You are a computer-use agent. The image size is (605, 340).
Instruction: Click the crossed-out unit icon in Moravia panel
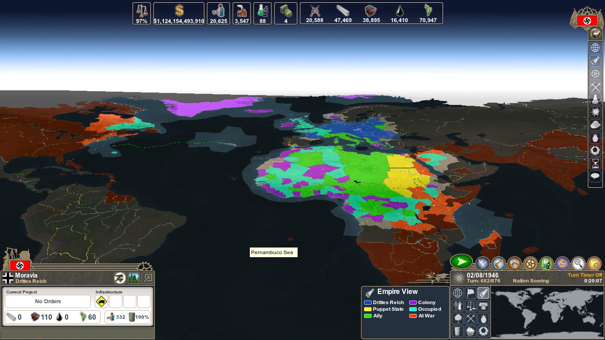click(119, 278)
